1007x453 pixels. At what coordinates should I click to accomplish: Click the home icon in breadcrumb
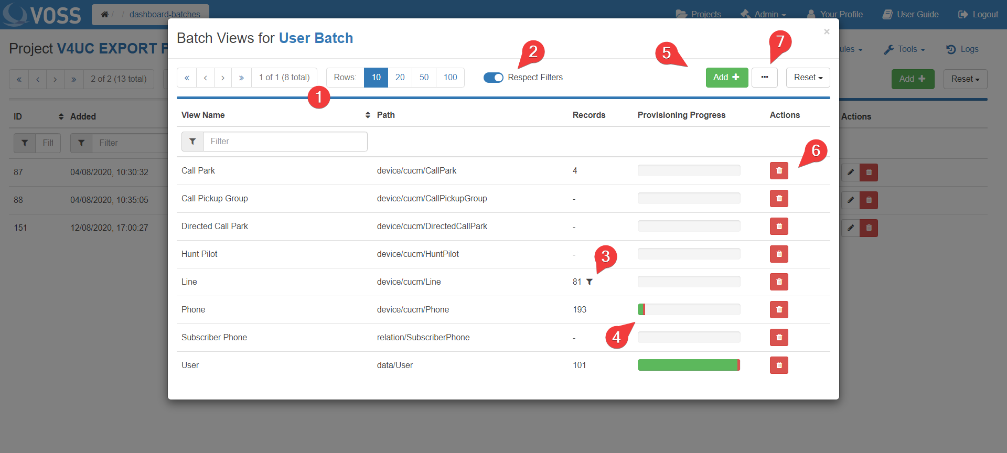point(105,15)
